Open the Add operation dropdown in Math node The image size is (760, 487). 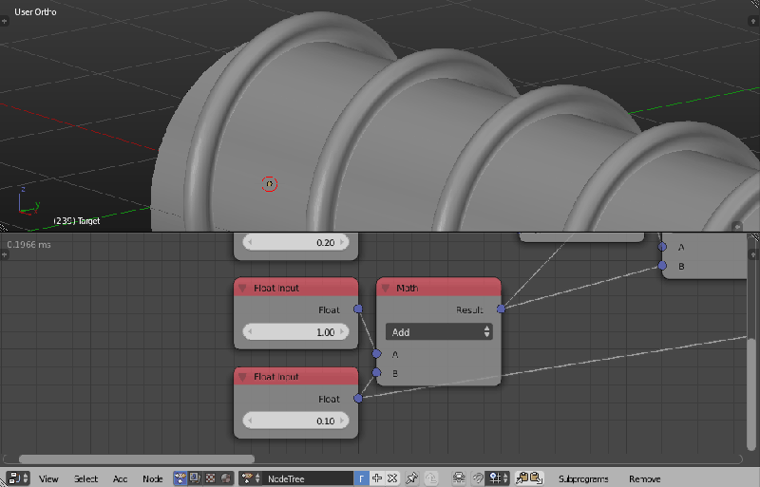(439, 332)
